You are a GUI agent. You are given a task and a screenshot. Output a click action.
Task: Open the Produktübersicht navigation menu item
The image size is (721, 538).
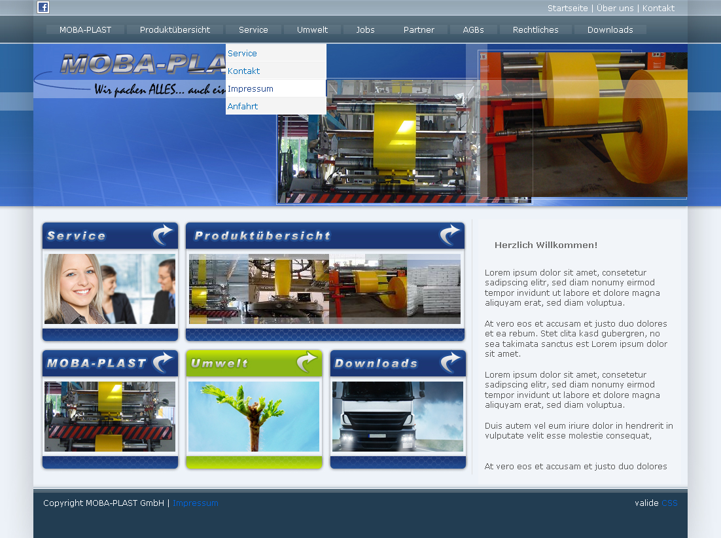[x=175, y=29]
